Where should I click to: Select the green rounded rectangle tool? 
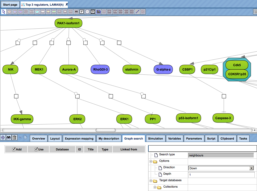[54, 12]
